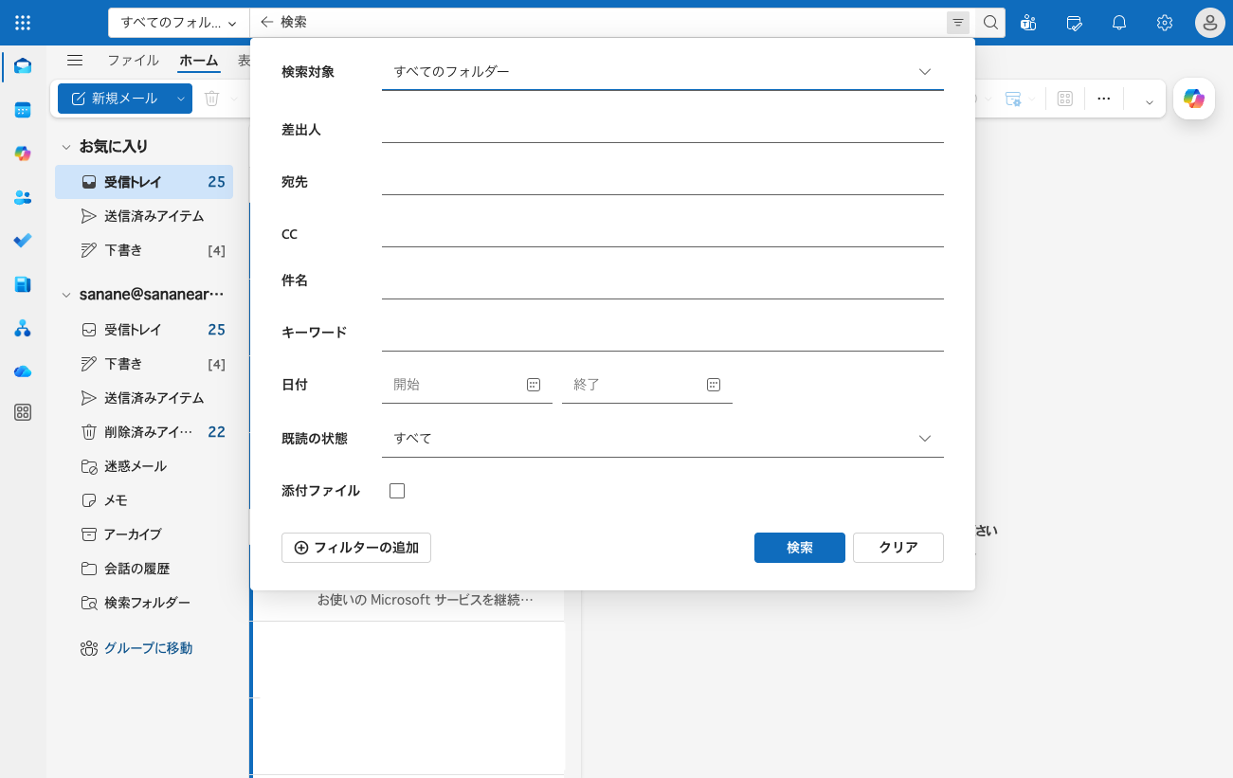Open Teams chat icon in the header
The image size is (1233, 778).
click(x=1028, y=23)
